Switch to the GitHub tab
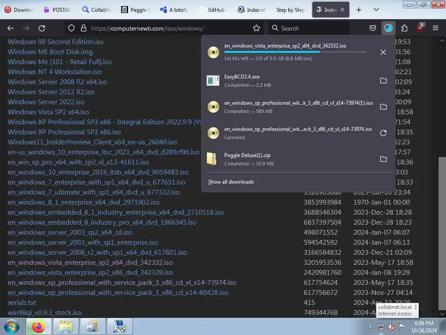446x335 pixels. [x=213, y=10]
